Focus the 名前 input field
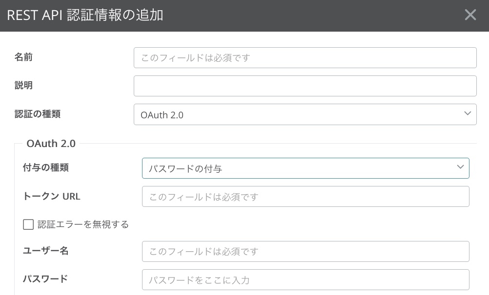The image size is (489, 295). click(x=305, y=57)
